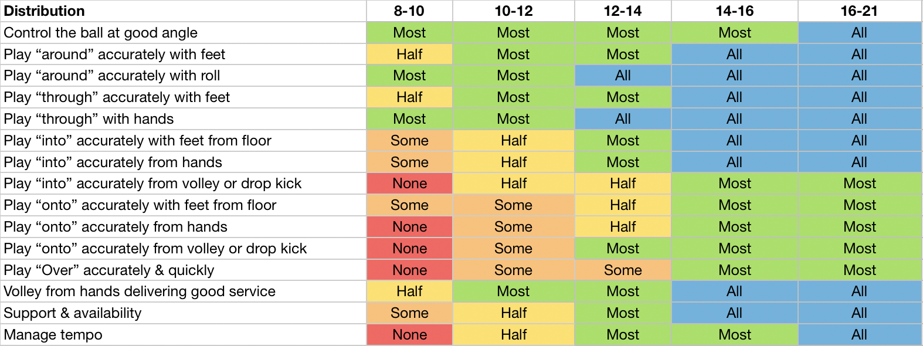
Task: Select the 14-16 column header
Action: pyautogui.click(x=734, y=11)
